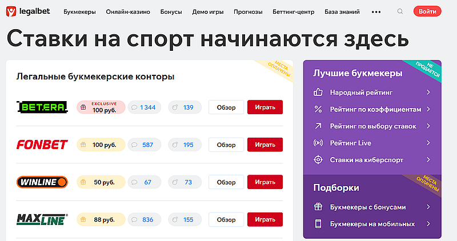Image resolution: width=457 pixels, height=241 pixels.
Task: Open the Обзор review for Betera
Action: tap(226, 107)
